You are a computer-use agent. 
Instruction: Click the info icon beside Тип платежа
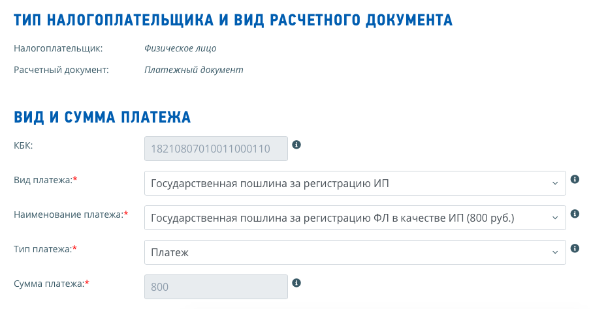575,248
